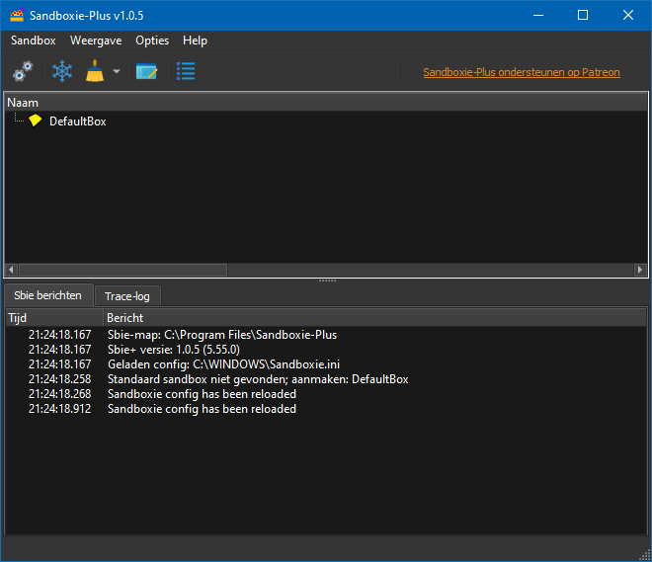Open the Weergave menu

[x=96, y=40]
